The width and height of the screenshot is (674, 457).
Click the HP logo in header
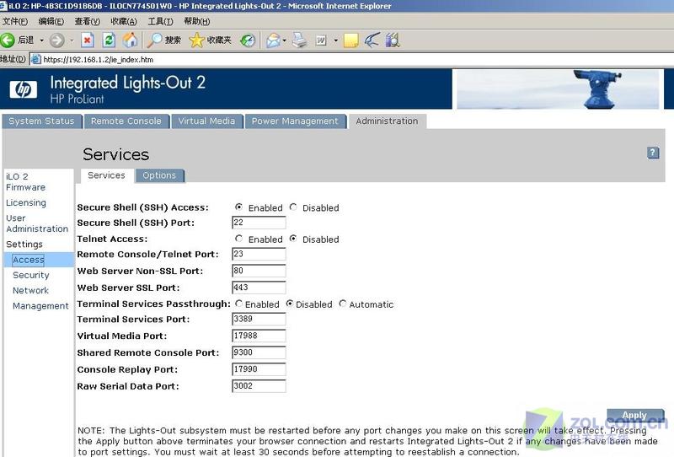coord(24,89)
